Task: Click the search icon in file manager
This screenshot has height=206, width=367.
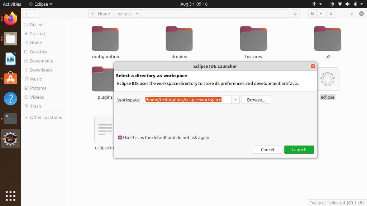Action: pos(295,14)
